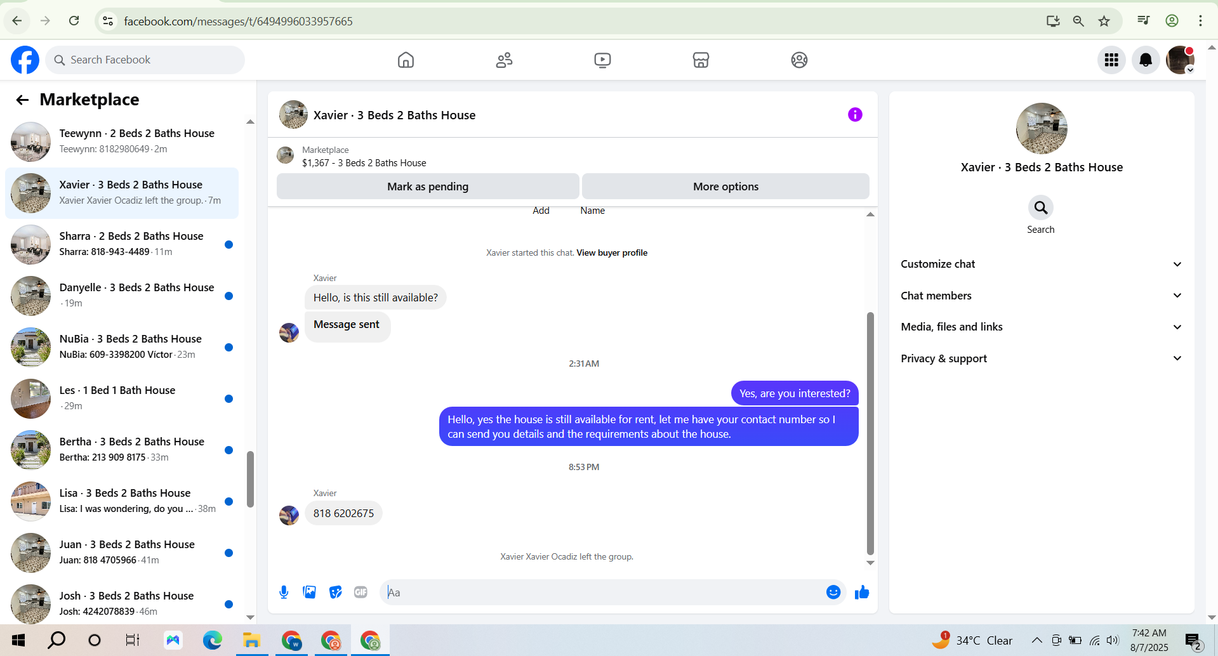1218x656 pixels.
Task: Send a voice clip with microphone icon
Action: (x=284, y=593)
